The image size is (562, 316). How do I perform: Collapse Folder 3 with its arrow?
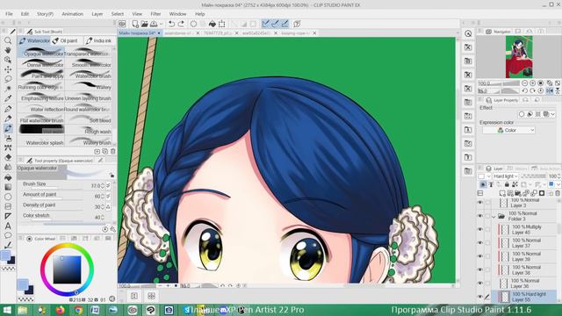pos(494,217)
